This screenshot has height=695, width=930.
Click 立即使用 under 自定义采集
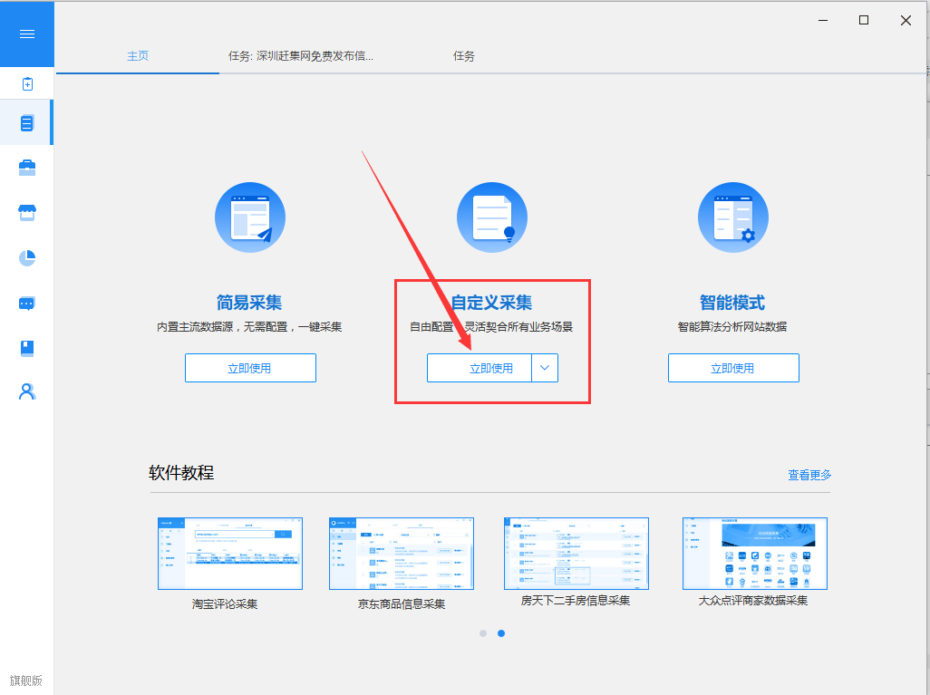click(x=480, y=368)
